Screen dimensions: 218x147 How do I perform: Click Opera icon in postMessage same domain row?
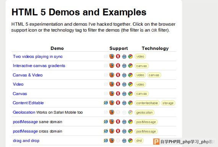(118, 122)
